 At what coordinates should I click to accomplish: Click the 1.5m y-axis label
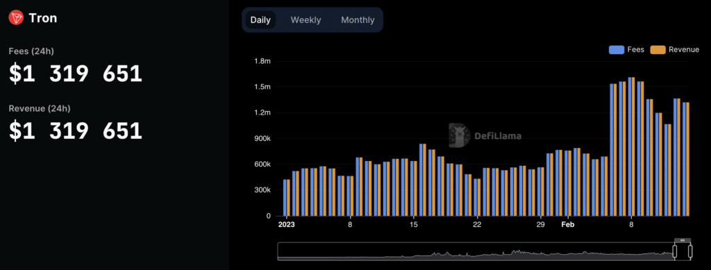(x=262, y=87)
